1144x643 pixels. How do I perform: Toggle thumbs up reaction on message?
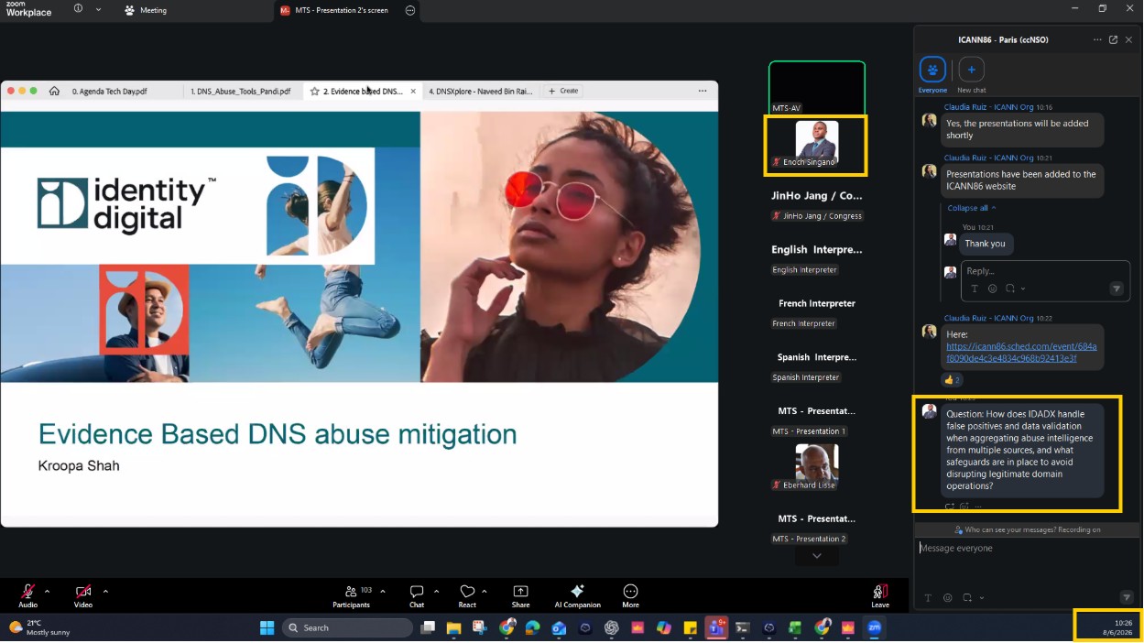click(953, 379)
